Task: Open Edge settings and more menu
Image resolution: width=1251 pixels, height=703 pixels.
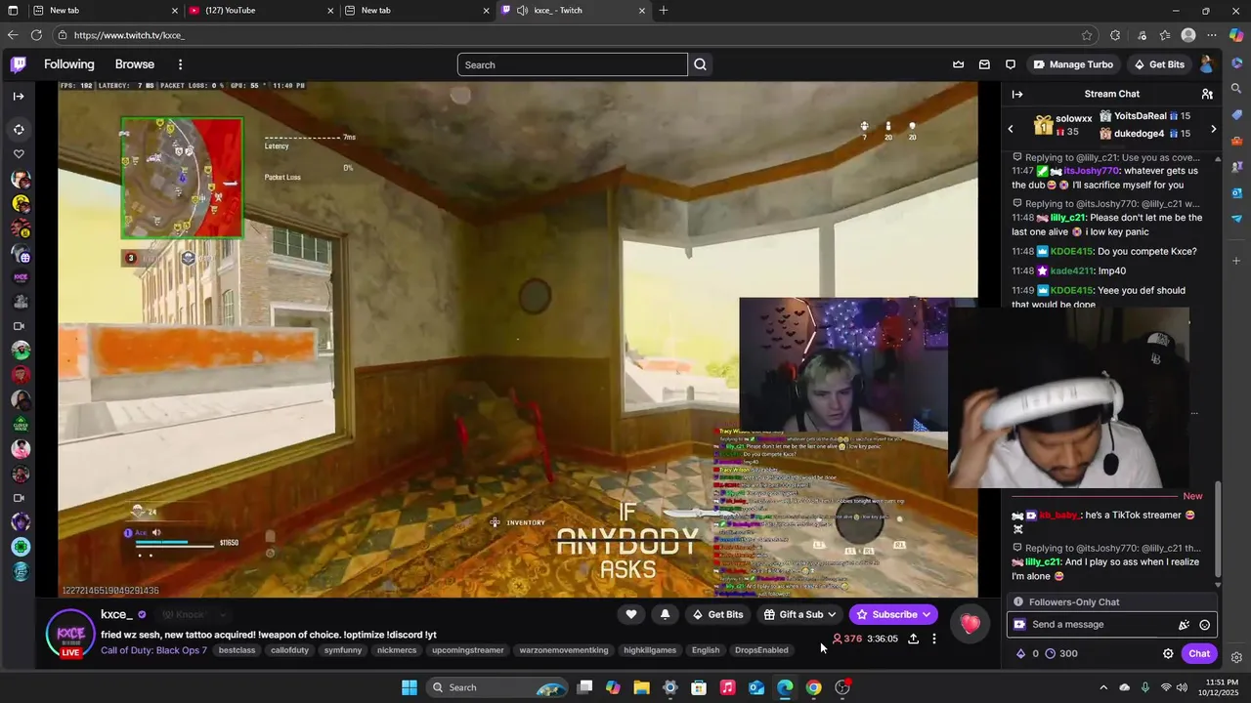Action: pos(1212,35)
